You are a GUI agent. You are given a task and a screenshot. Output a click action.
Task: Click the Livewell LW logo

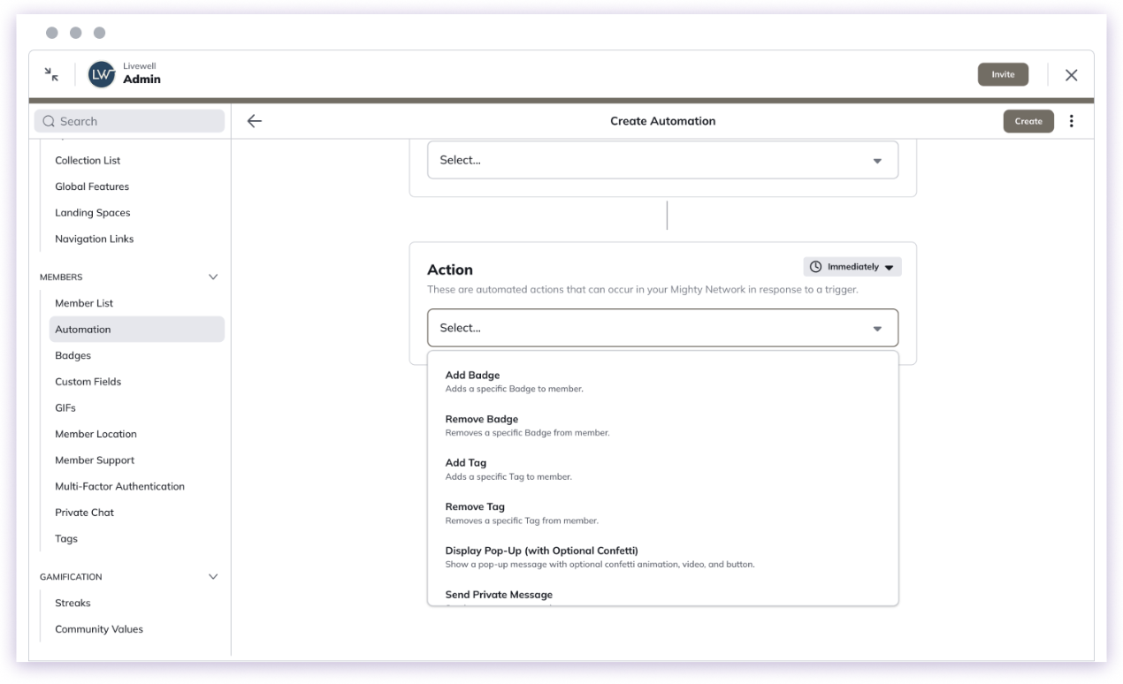[103, 75]
